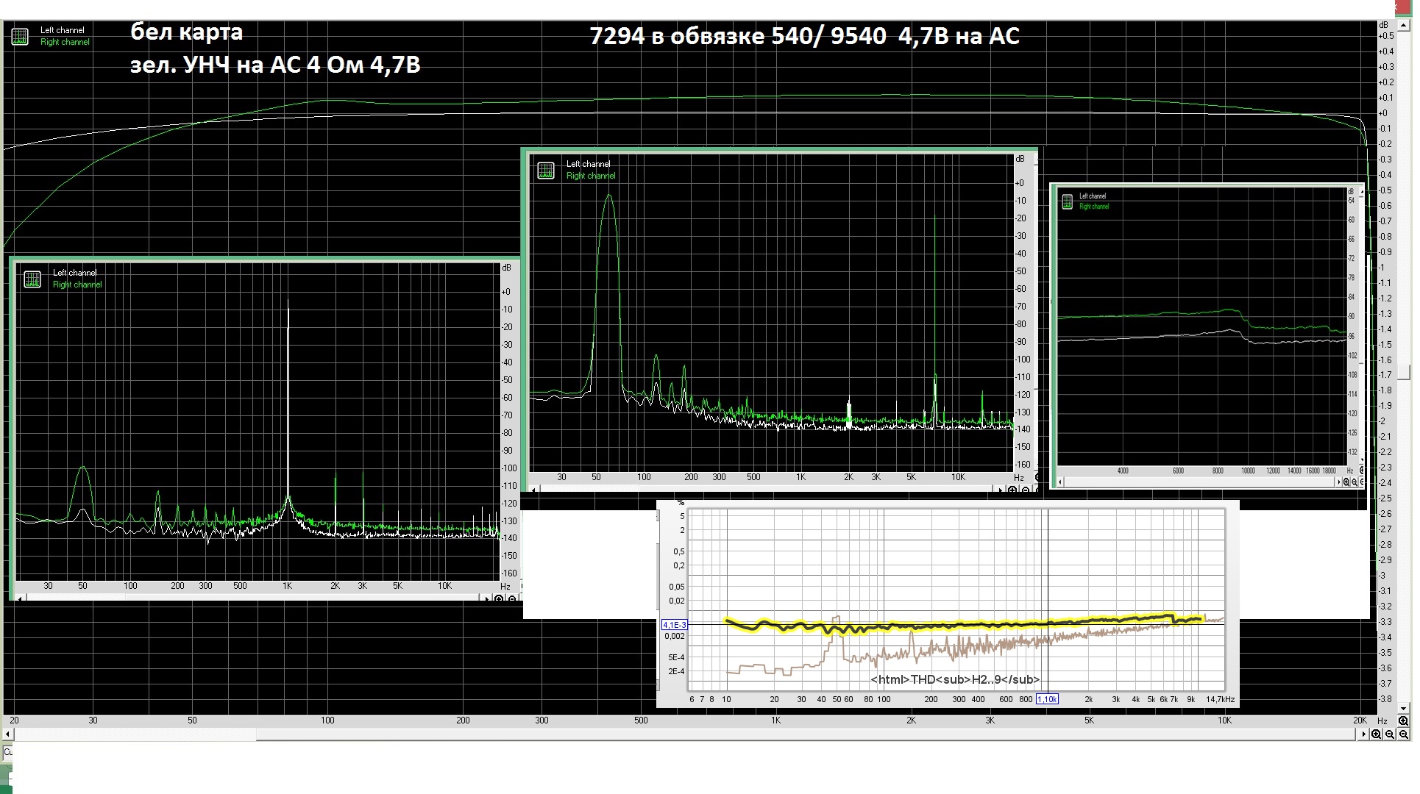Image resolution: width=1420 pixels, height=794 pixels.
Task: Zoom in on small right graph
Action: (1346, 482)
